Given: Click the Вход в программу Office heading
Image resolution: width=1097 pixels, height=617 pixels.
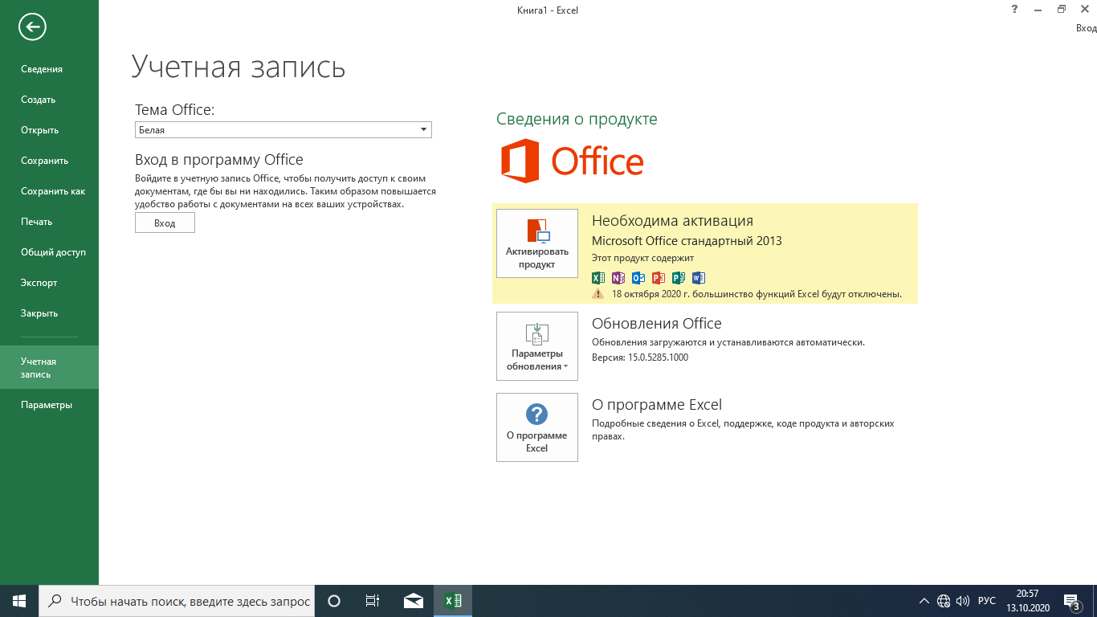Looking at the screenshot, I should point(219,160).
